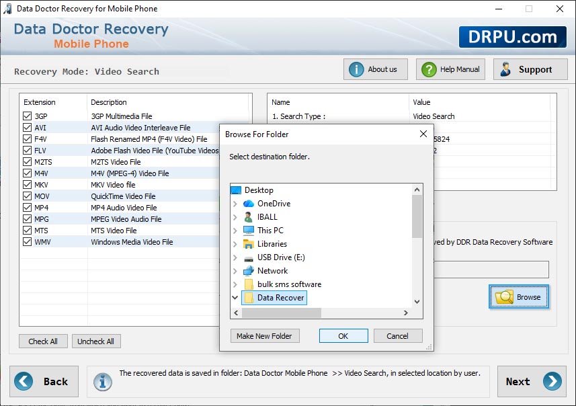The image size is (576, 406).
Task: Click the folder tree scroll down arrow
Action: tap(417, 302)
